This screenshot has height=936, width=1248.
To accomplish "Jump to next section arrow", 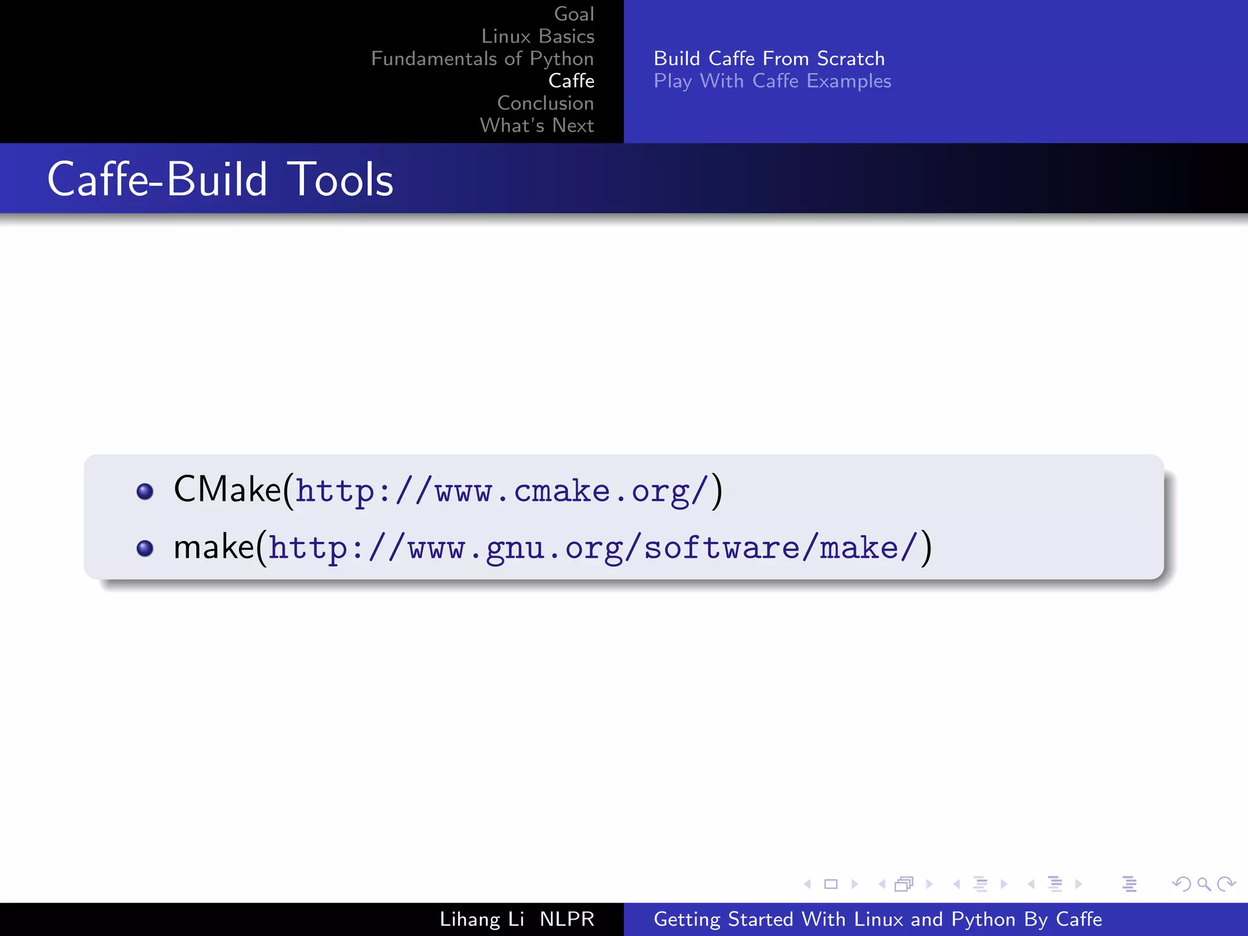I will 1079,884.
